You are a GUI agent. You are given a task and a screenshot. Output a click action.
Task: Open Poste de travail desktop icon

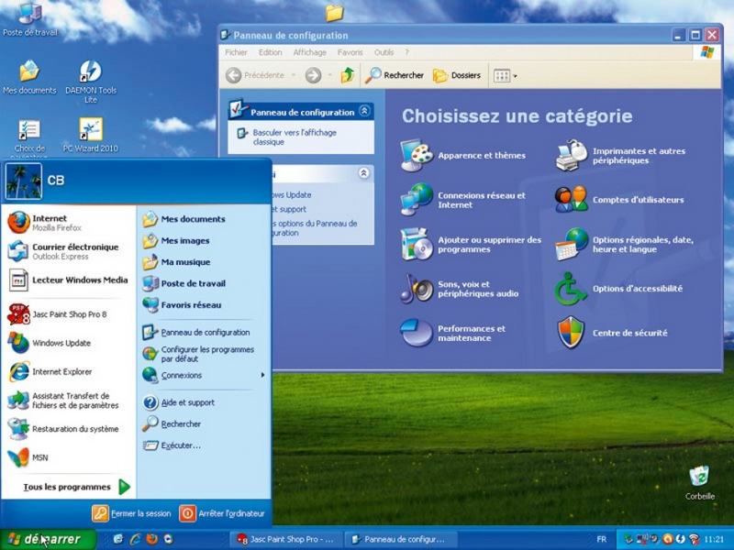tap(30, 18)
